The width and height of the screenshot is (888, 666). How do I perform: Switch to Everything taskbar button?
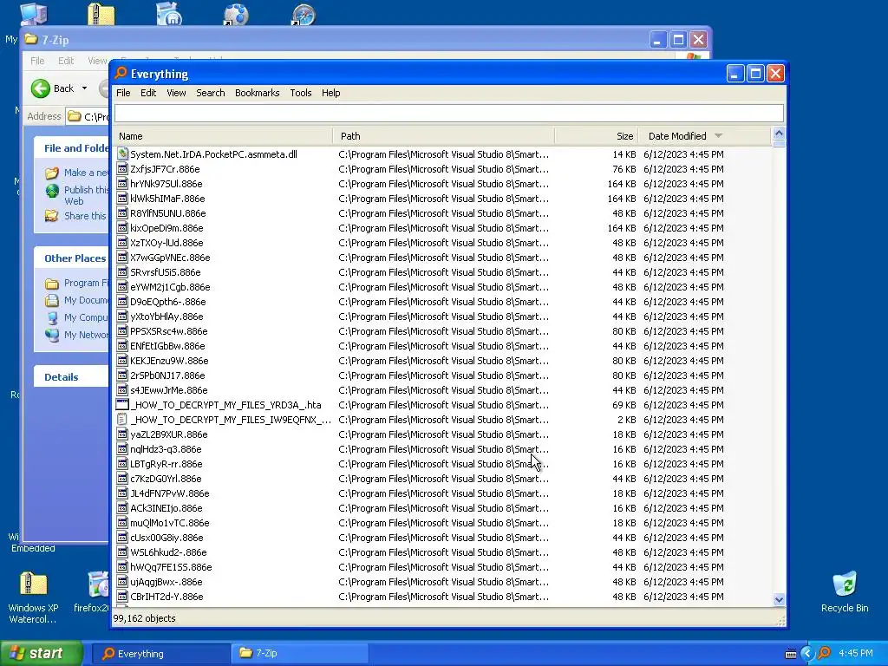(x=160, y=654)
